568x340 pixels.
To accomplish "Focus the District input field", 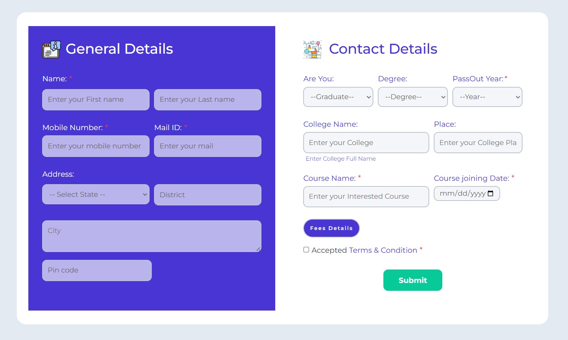I will (x=208, y=195).
